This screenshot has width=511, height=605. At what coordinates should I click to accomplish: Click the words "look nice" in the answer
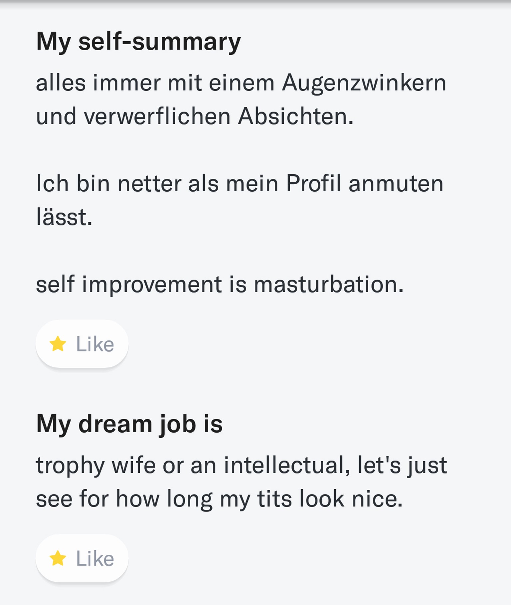pyautogui.click(x=351, y=499)
